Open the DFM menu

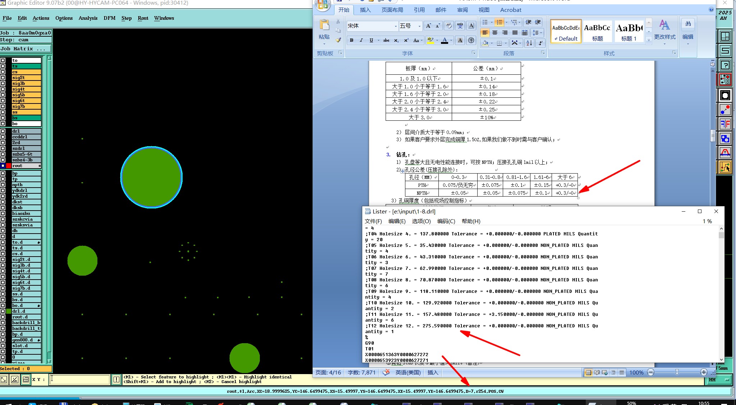pos(109,18)
